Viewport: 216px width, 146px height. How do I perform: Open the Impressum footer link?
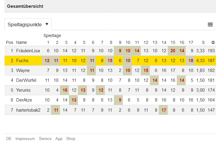[25, 139]
